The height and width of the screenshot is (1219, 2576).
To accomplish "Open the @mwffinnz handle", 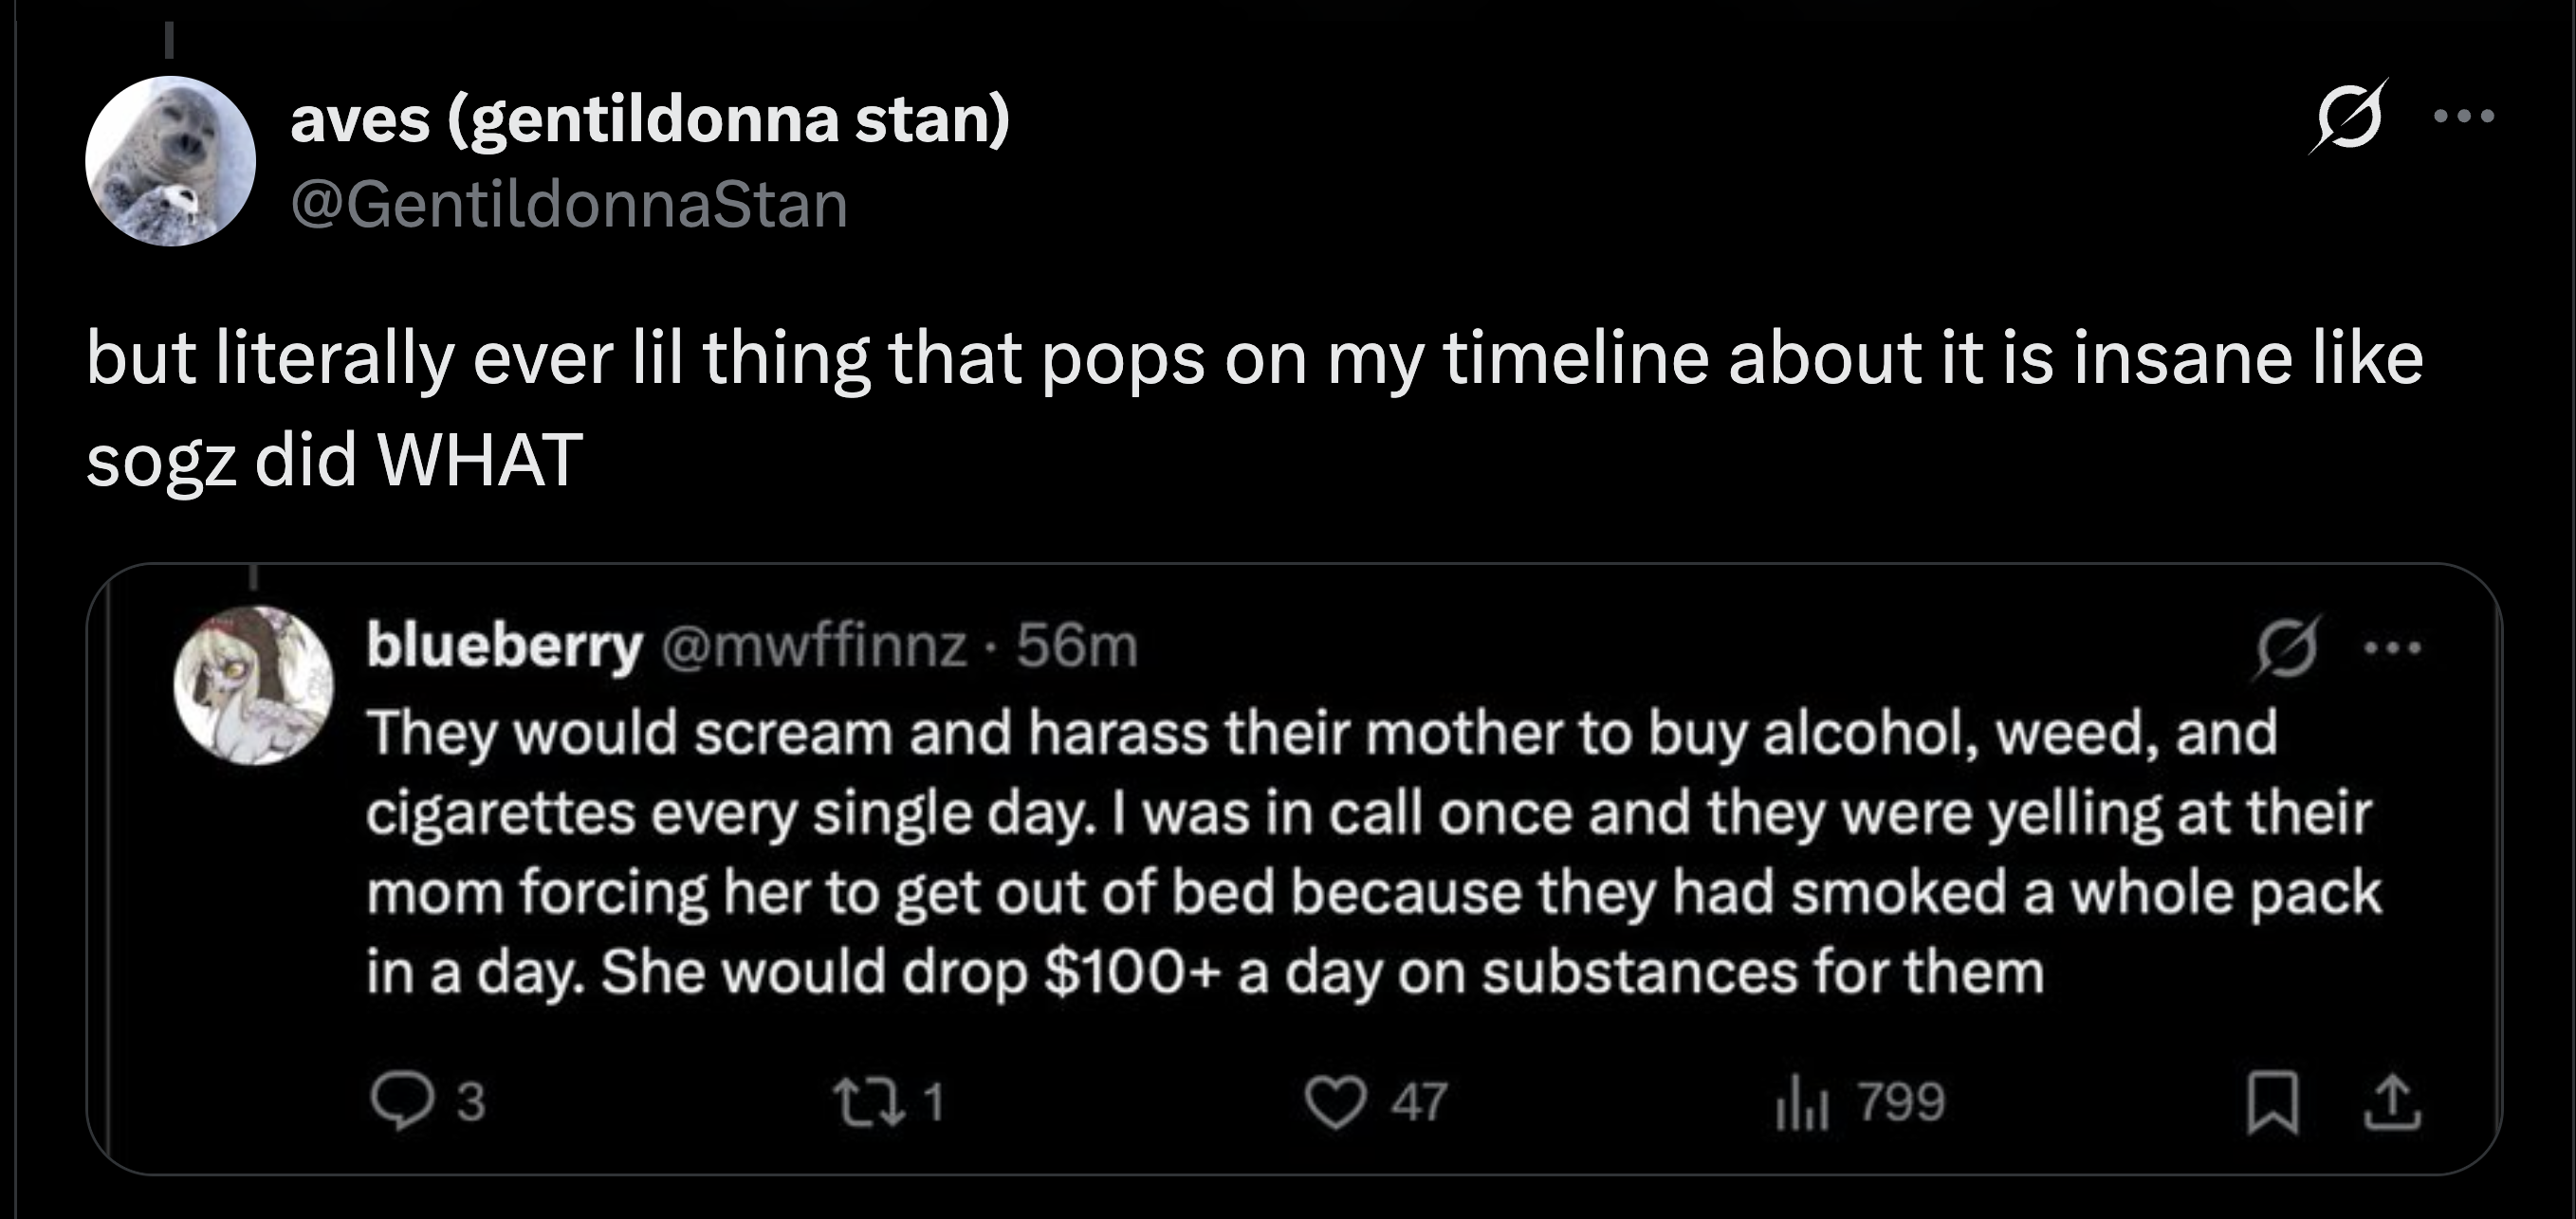I will tap(813, 646).
